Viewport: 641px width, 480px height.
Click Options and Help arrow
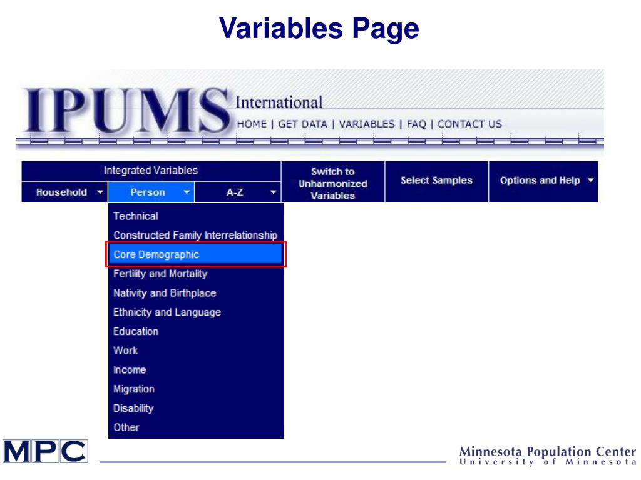[x=590, y=180]
